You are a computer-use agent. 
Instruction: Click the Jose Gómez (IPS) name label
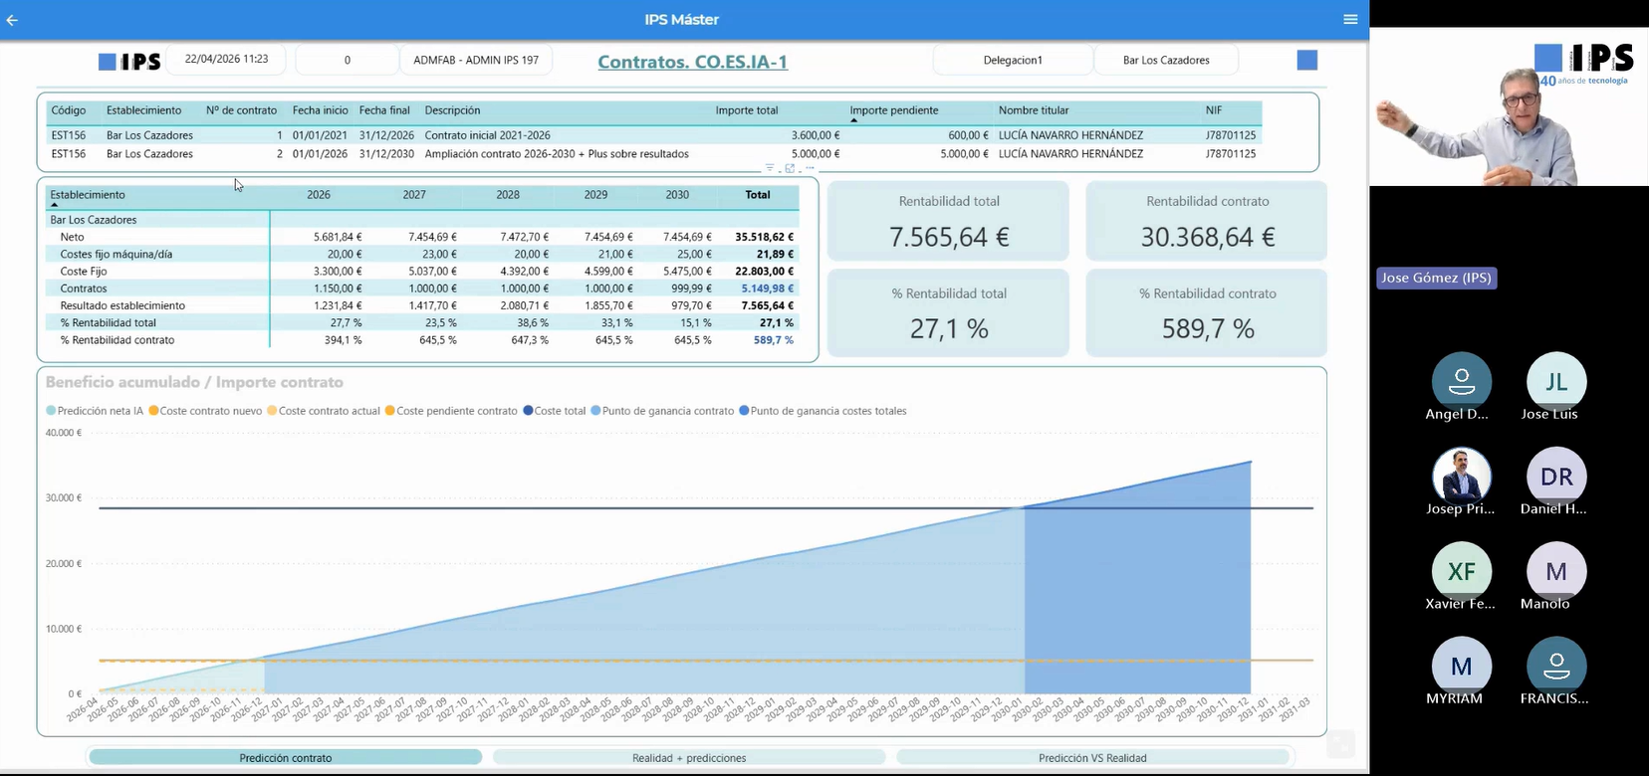1436,278
